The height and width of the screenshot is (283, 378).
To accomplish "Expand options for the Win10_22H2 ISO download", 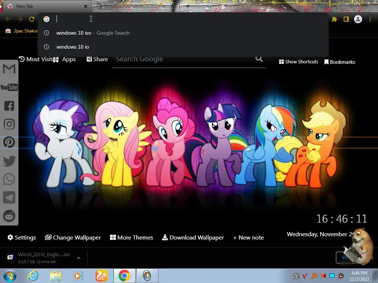I will (x=79, y=258).
